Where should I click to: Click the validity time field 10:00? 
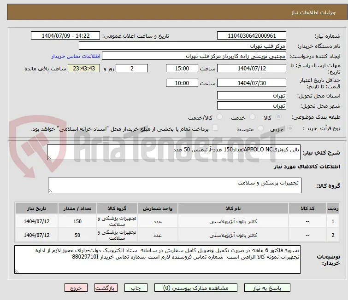pyautogui.click(x=182, y=83)
